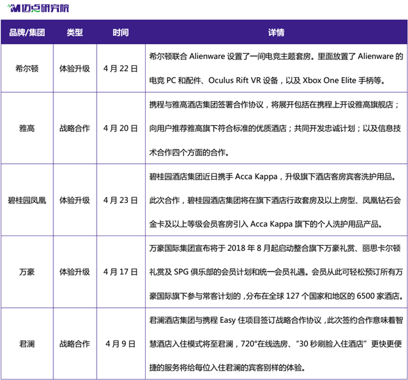The height and width of the screenshot is (380, 408).
Task: Click the 雅高 brand cell
Action: point(27,128)
